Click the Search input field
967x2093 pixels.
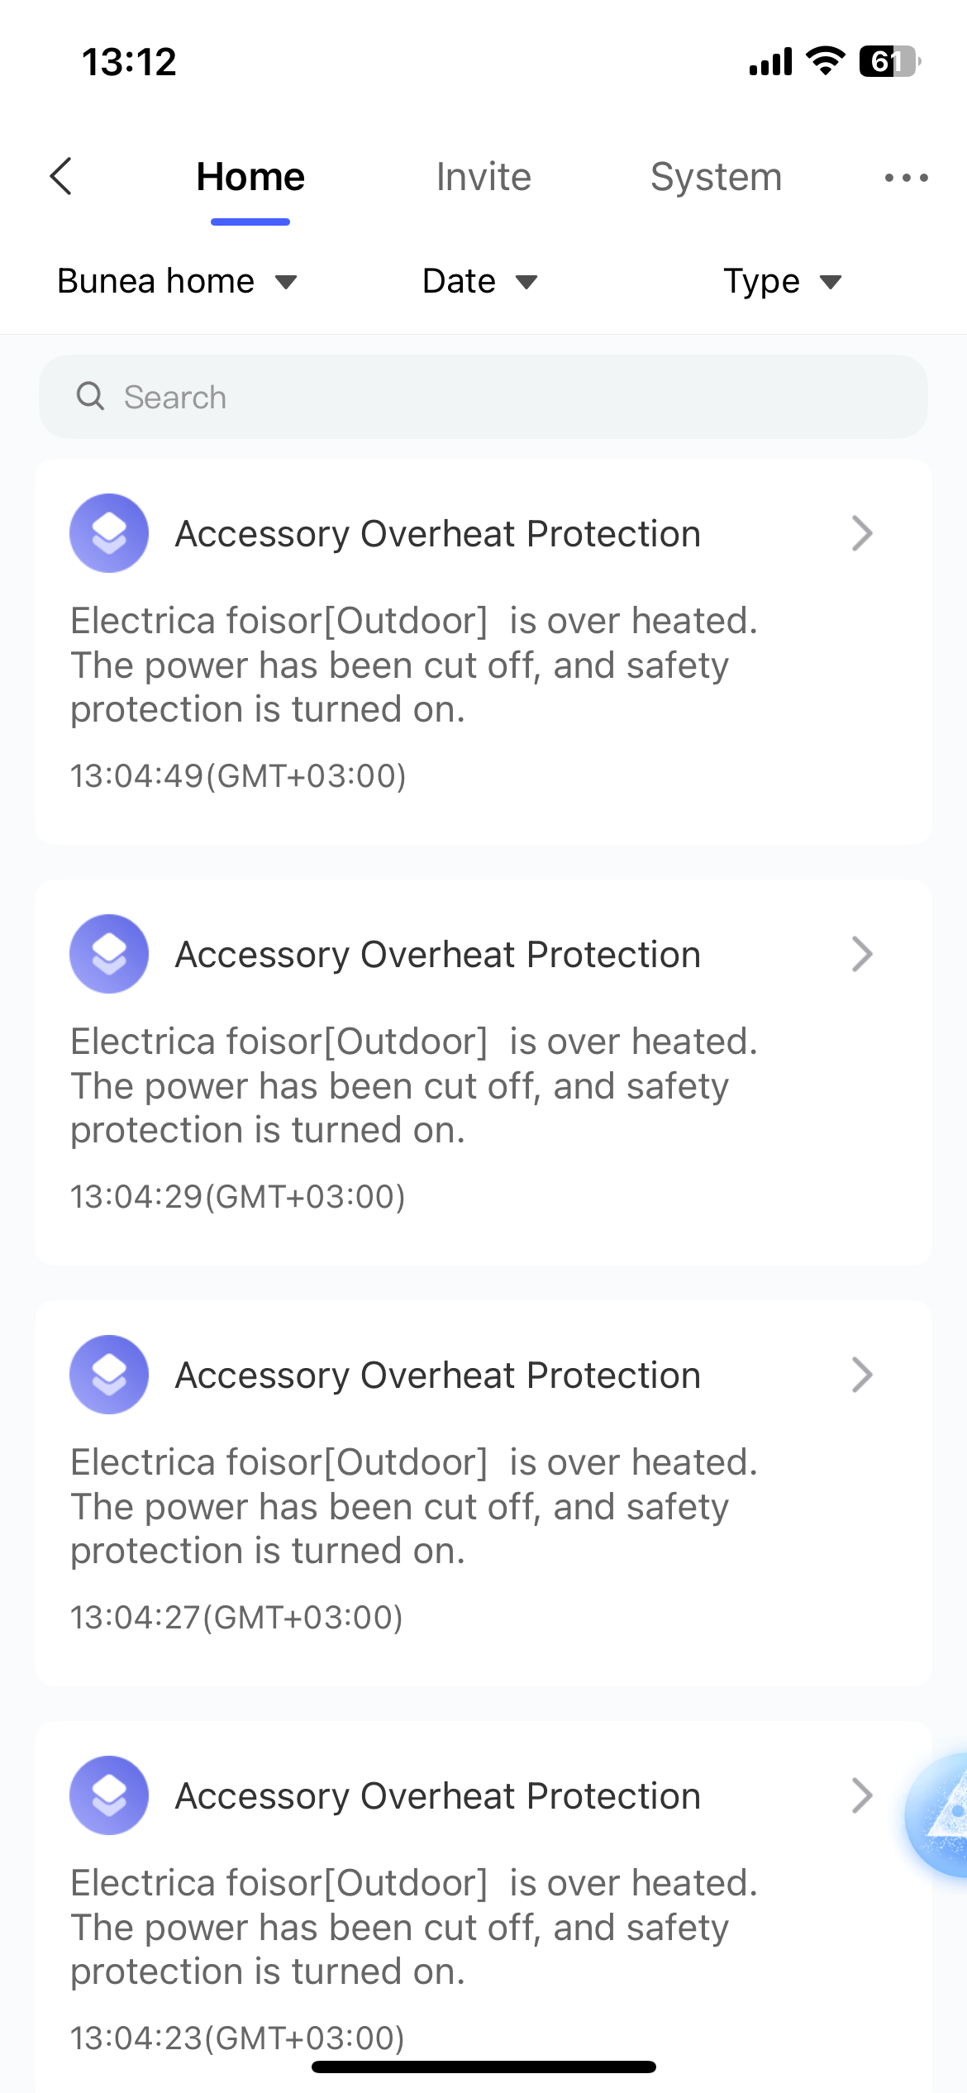tap(496, 397)
